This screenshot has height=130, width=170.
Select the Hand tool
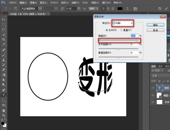point(4,110)
